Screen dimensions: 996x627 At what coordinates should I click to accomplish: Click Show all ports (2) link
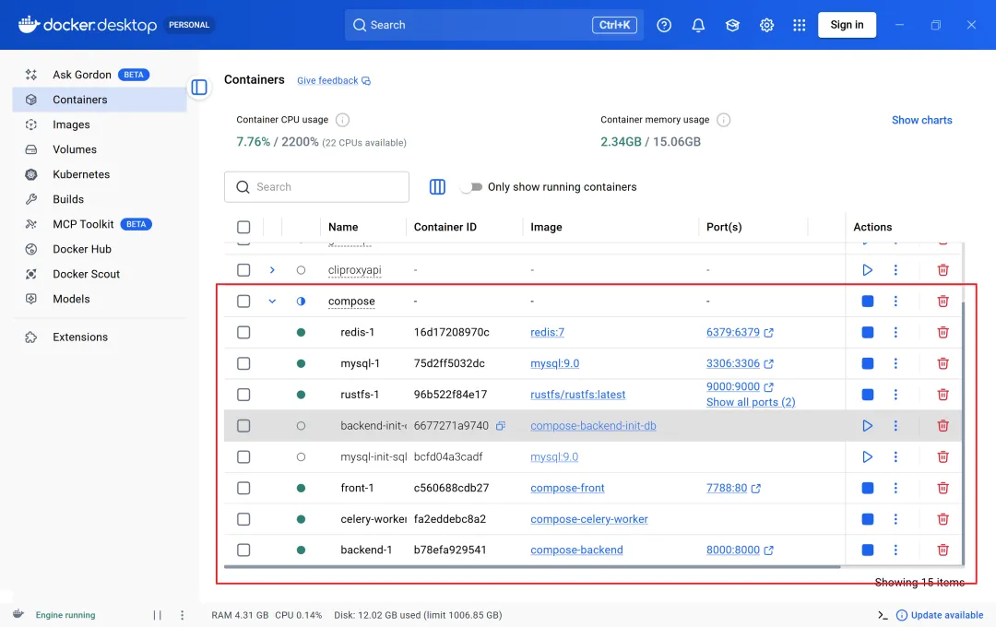click(750, 402)
